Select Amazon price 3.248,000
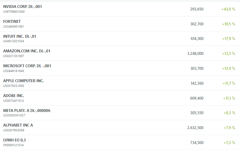The image size is (240, 150). point(195,54)
